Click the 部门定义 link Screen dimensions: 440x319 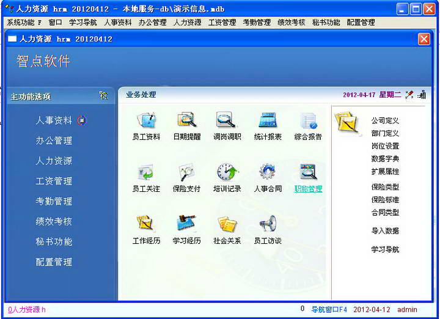pos(385,133)
